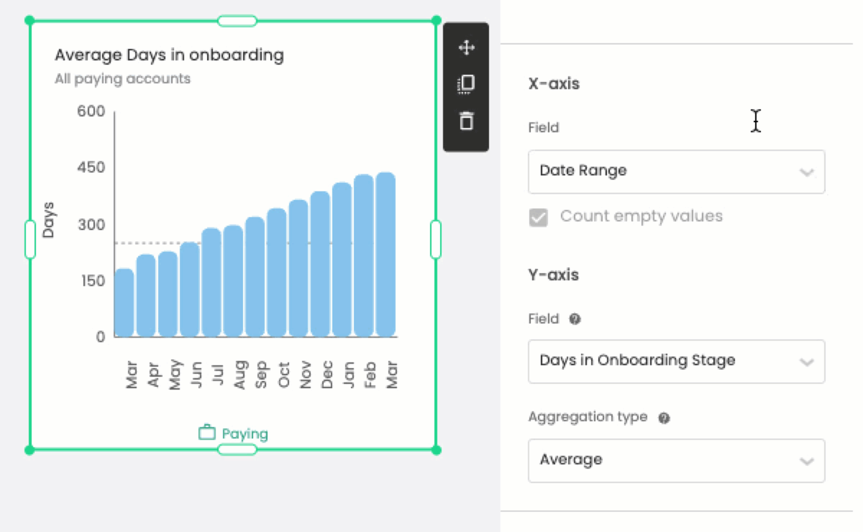Click the help icon beside Aggregation type
The height and width of the screenshot is (532, 863).
click(664, 418)
